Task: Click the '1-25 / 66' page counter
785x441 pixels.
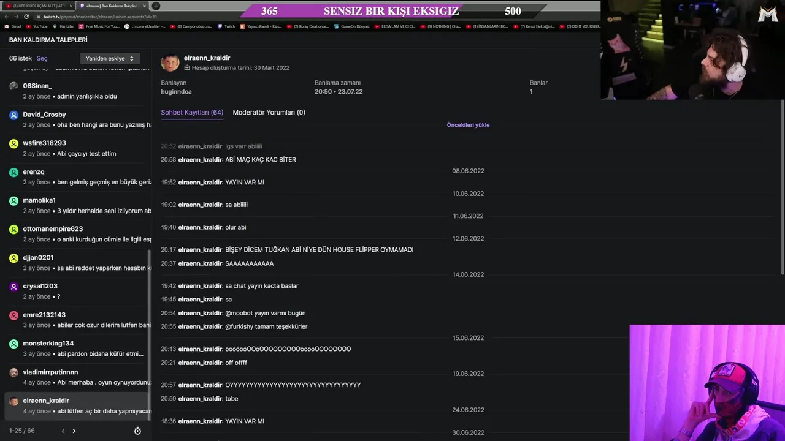Action: click(x=22, y=431)
